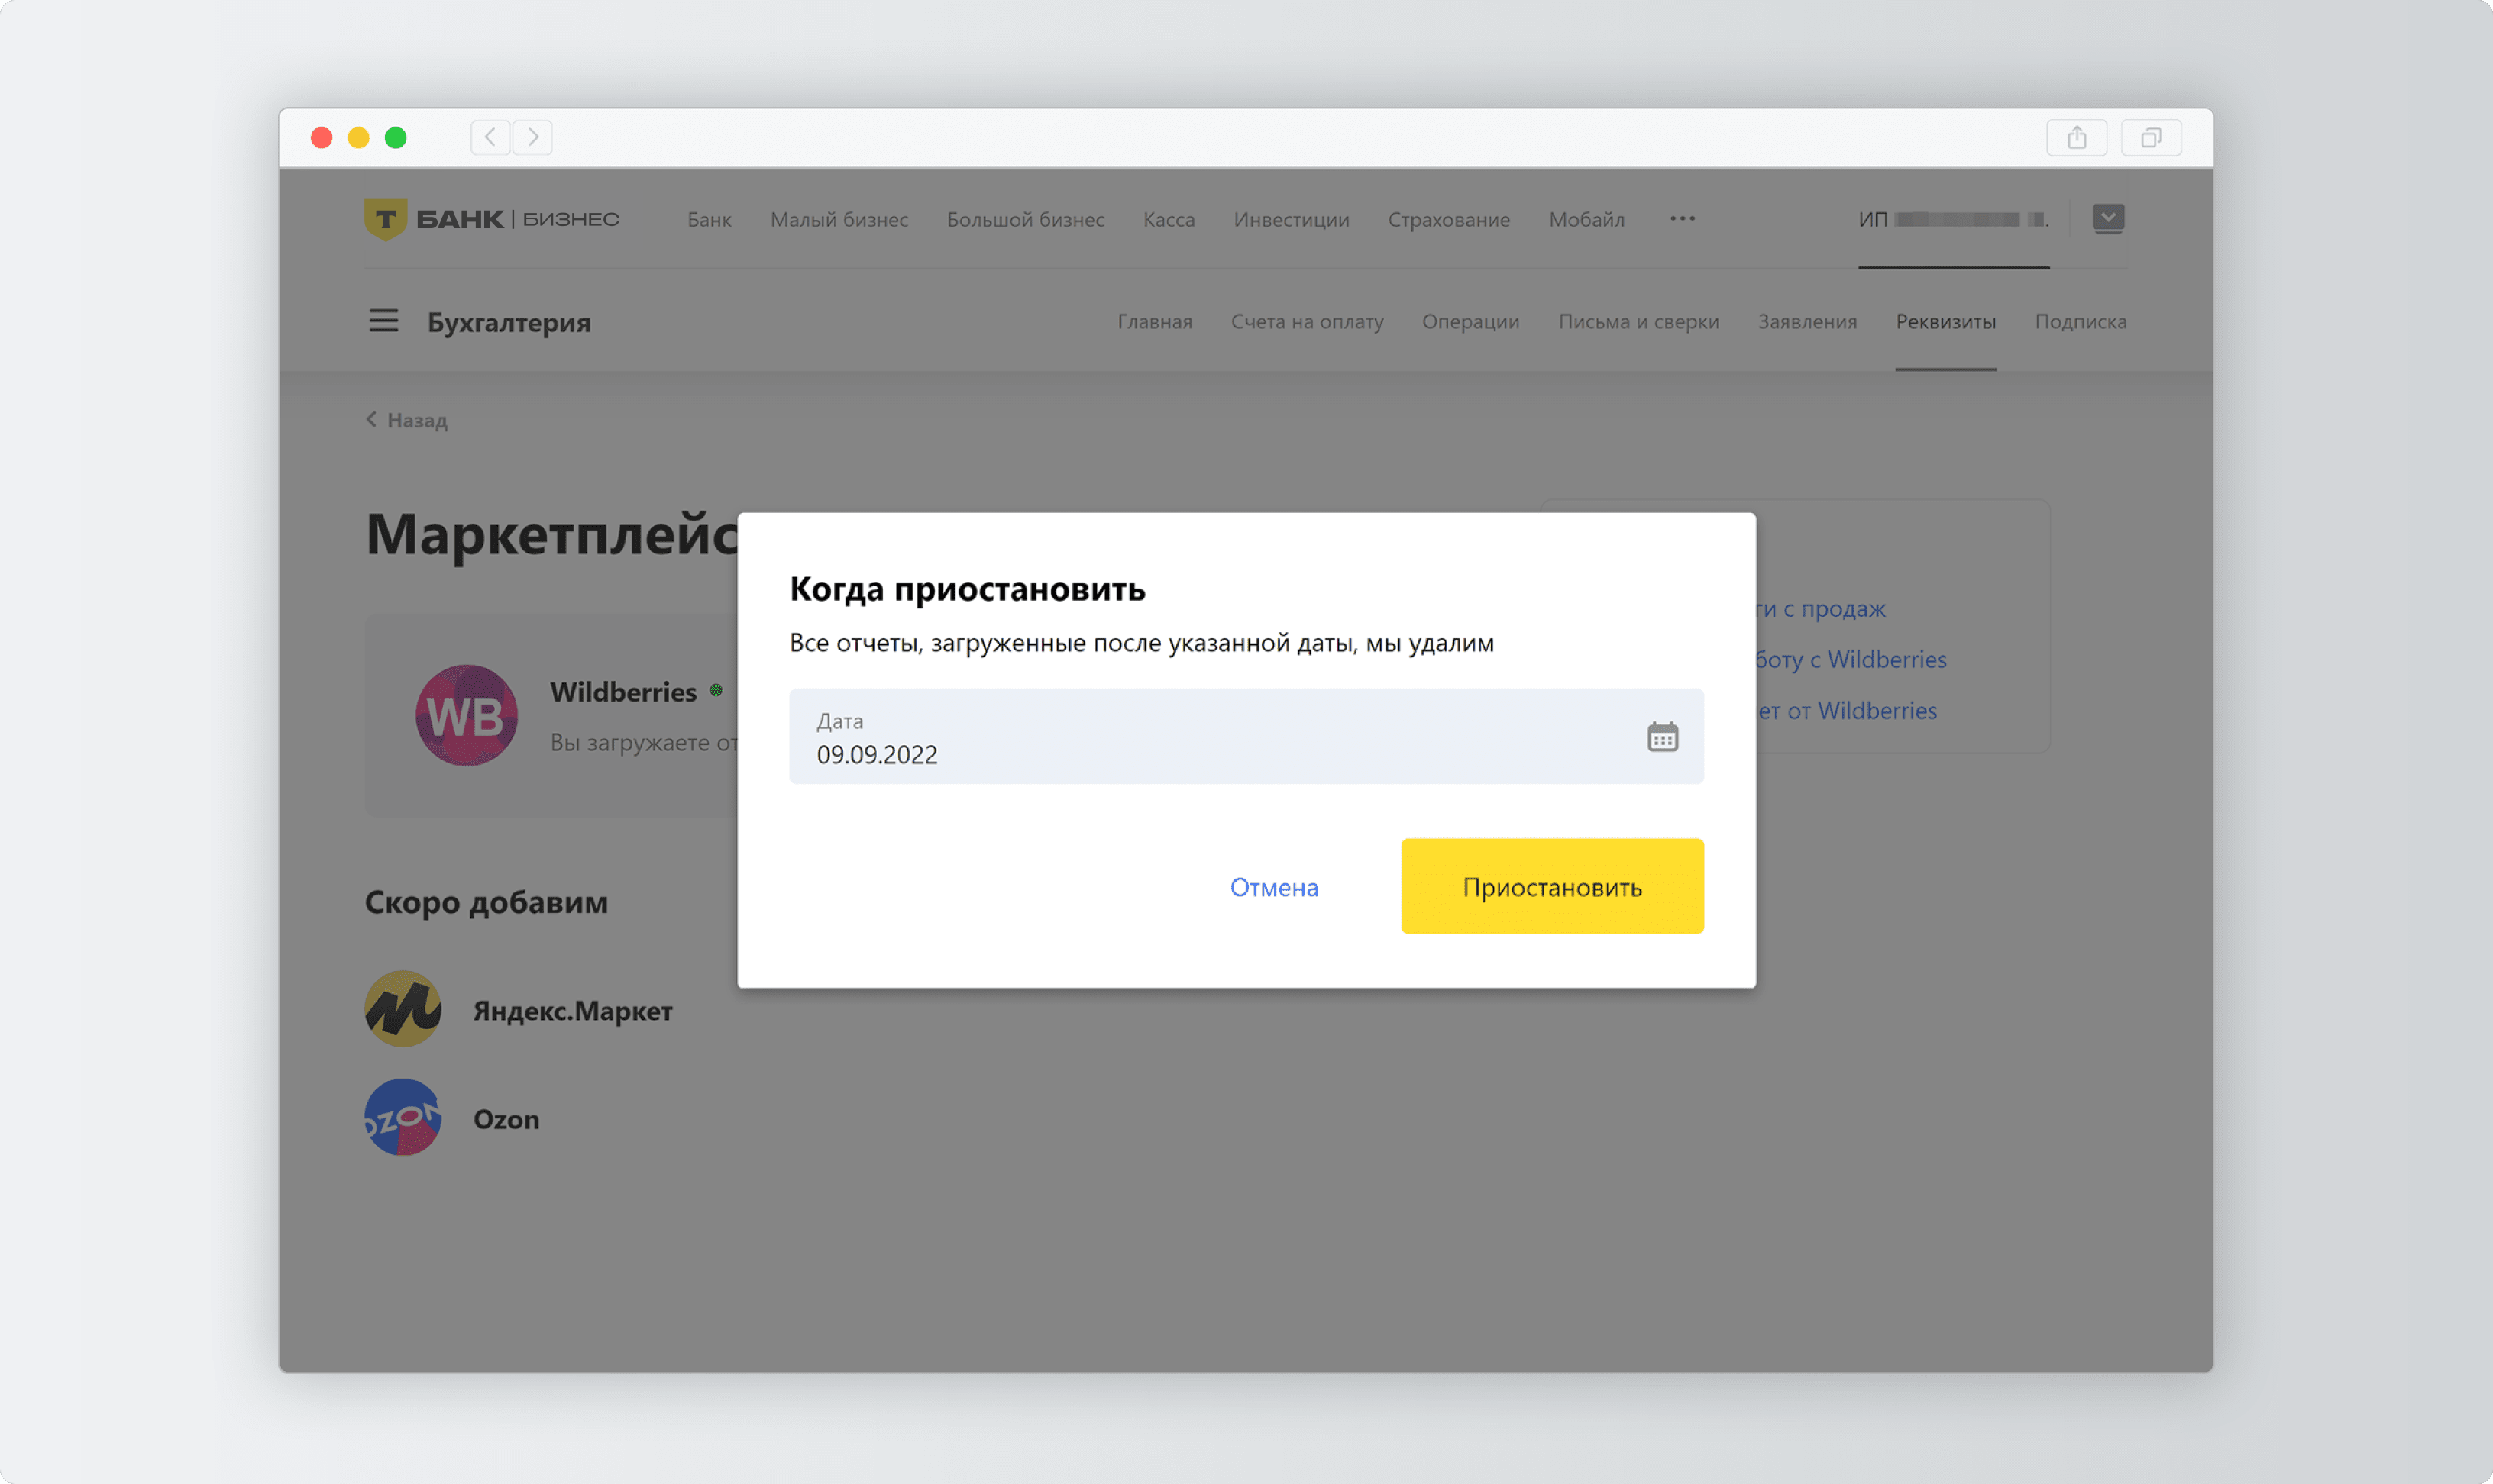Switch to the Реквизиты tab
Screen dimensions: 2493x1484
[1946, 321]
